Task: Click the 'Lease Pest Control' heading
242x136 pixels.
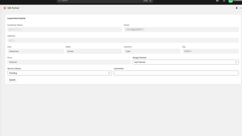Action: point(16,18)
